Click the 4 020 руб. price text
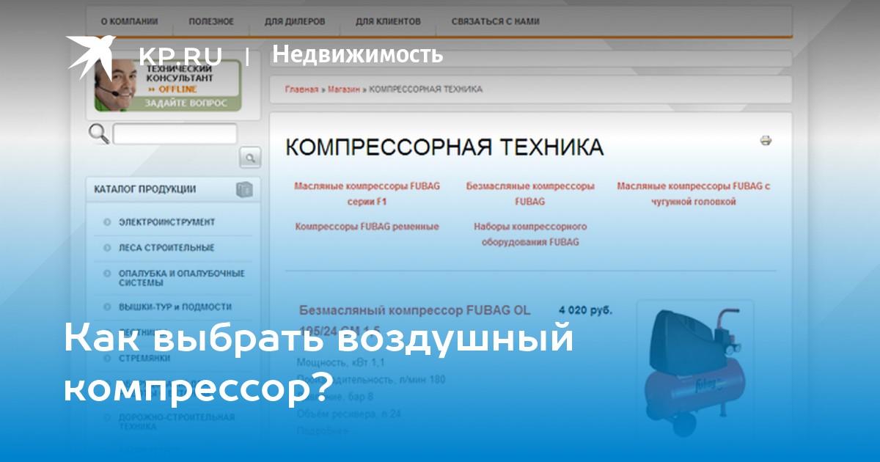The height and width of the screenshot is (462, 880). (585, 310)
